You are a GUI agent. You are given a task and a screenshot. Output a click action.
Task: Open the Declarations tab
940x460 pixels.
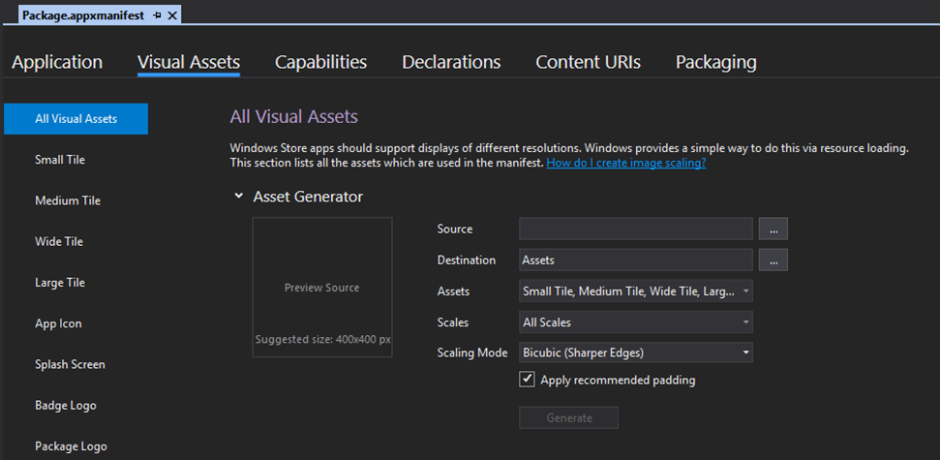click(x=451, y=62)
